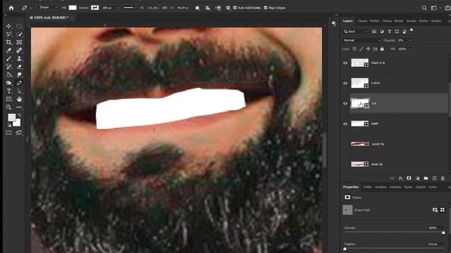451x253 pixels.
Task: Open the layer Fill percentage dropdown
Action: pyautogui.click(x=410, y=49)
